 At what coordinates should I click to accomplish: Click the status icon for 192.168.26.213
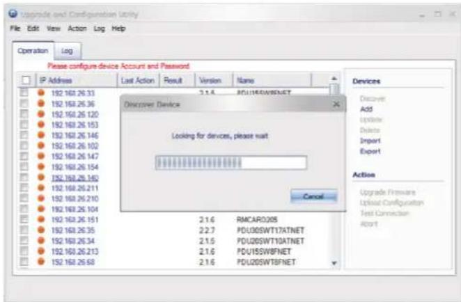coord(41,251)
